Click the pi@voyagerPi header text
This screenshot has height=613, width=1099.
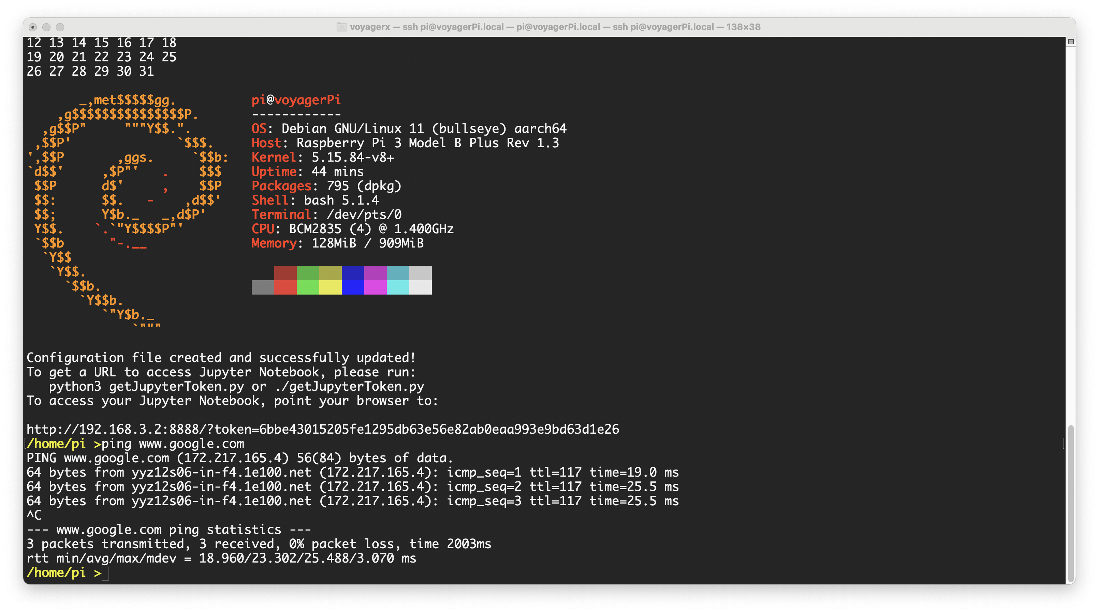click(296, 100)
